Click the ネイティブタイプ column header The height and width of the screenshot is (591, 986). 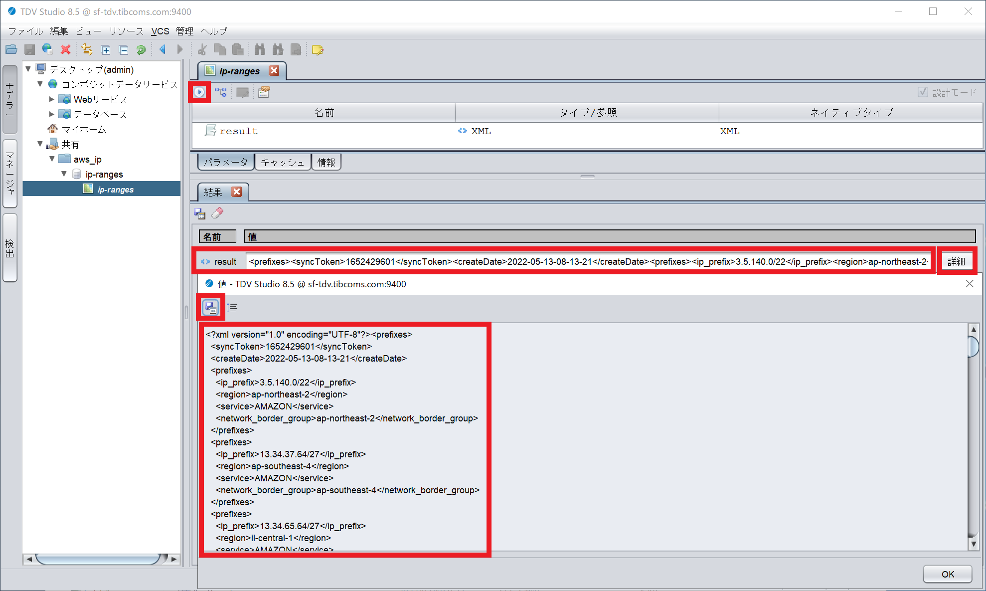point(851,113)
